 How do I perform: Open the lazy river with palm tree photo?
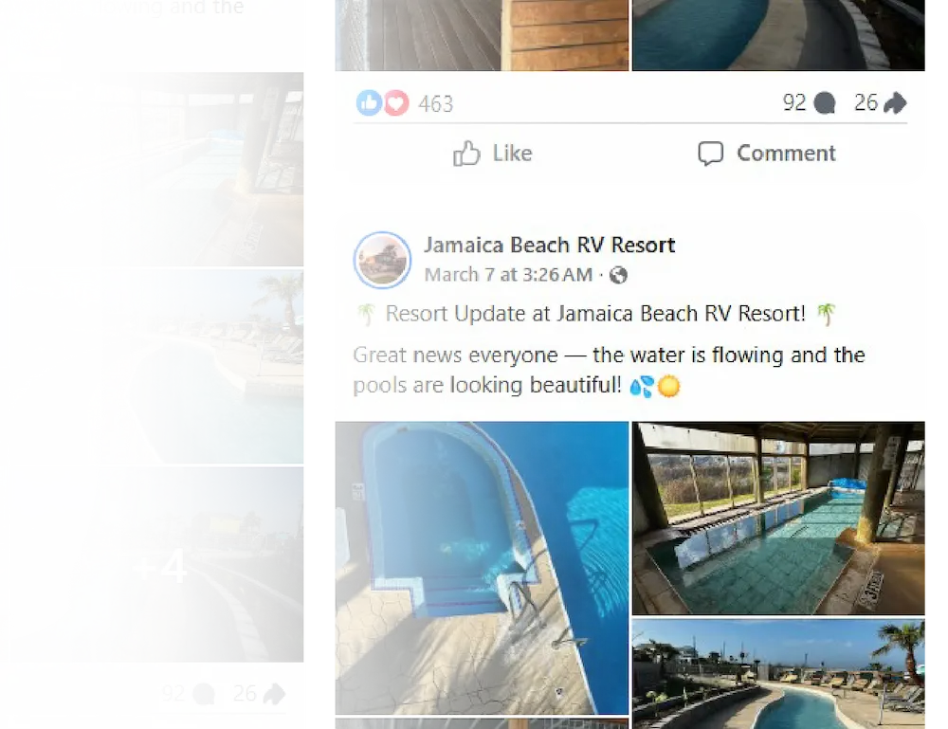click(x=778, y=674)
